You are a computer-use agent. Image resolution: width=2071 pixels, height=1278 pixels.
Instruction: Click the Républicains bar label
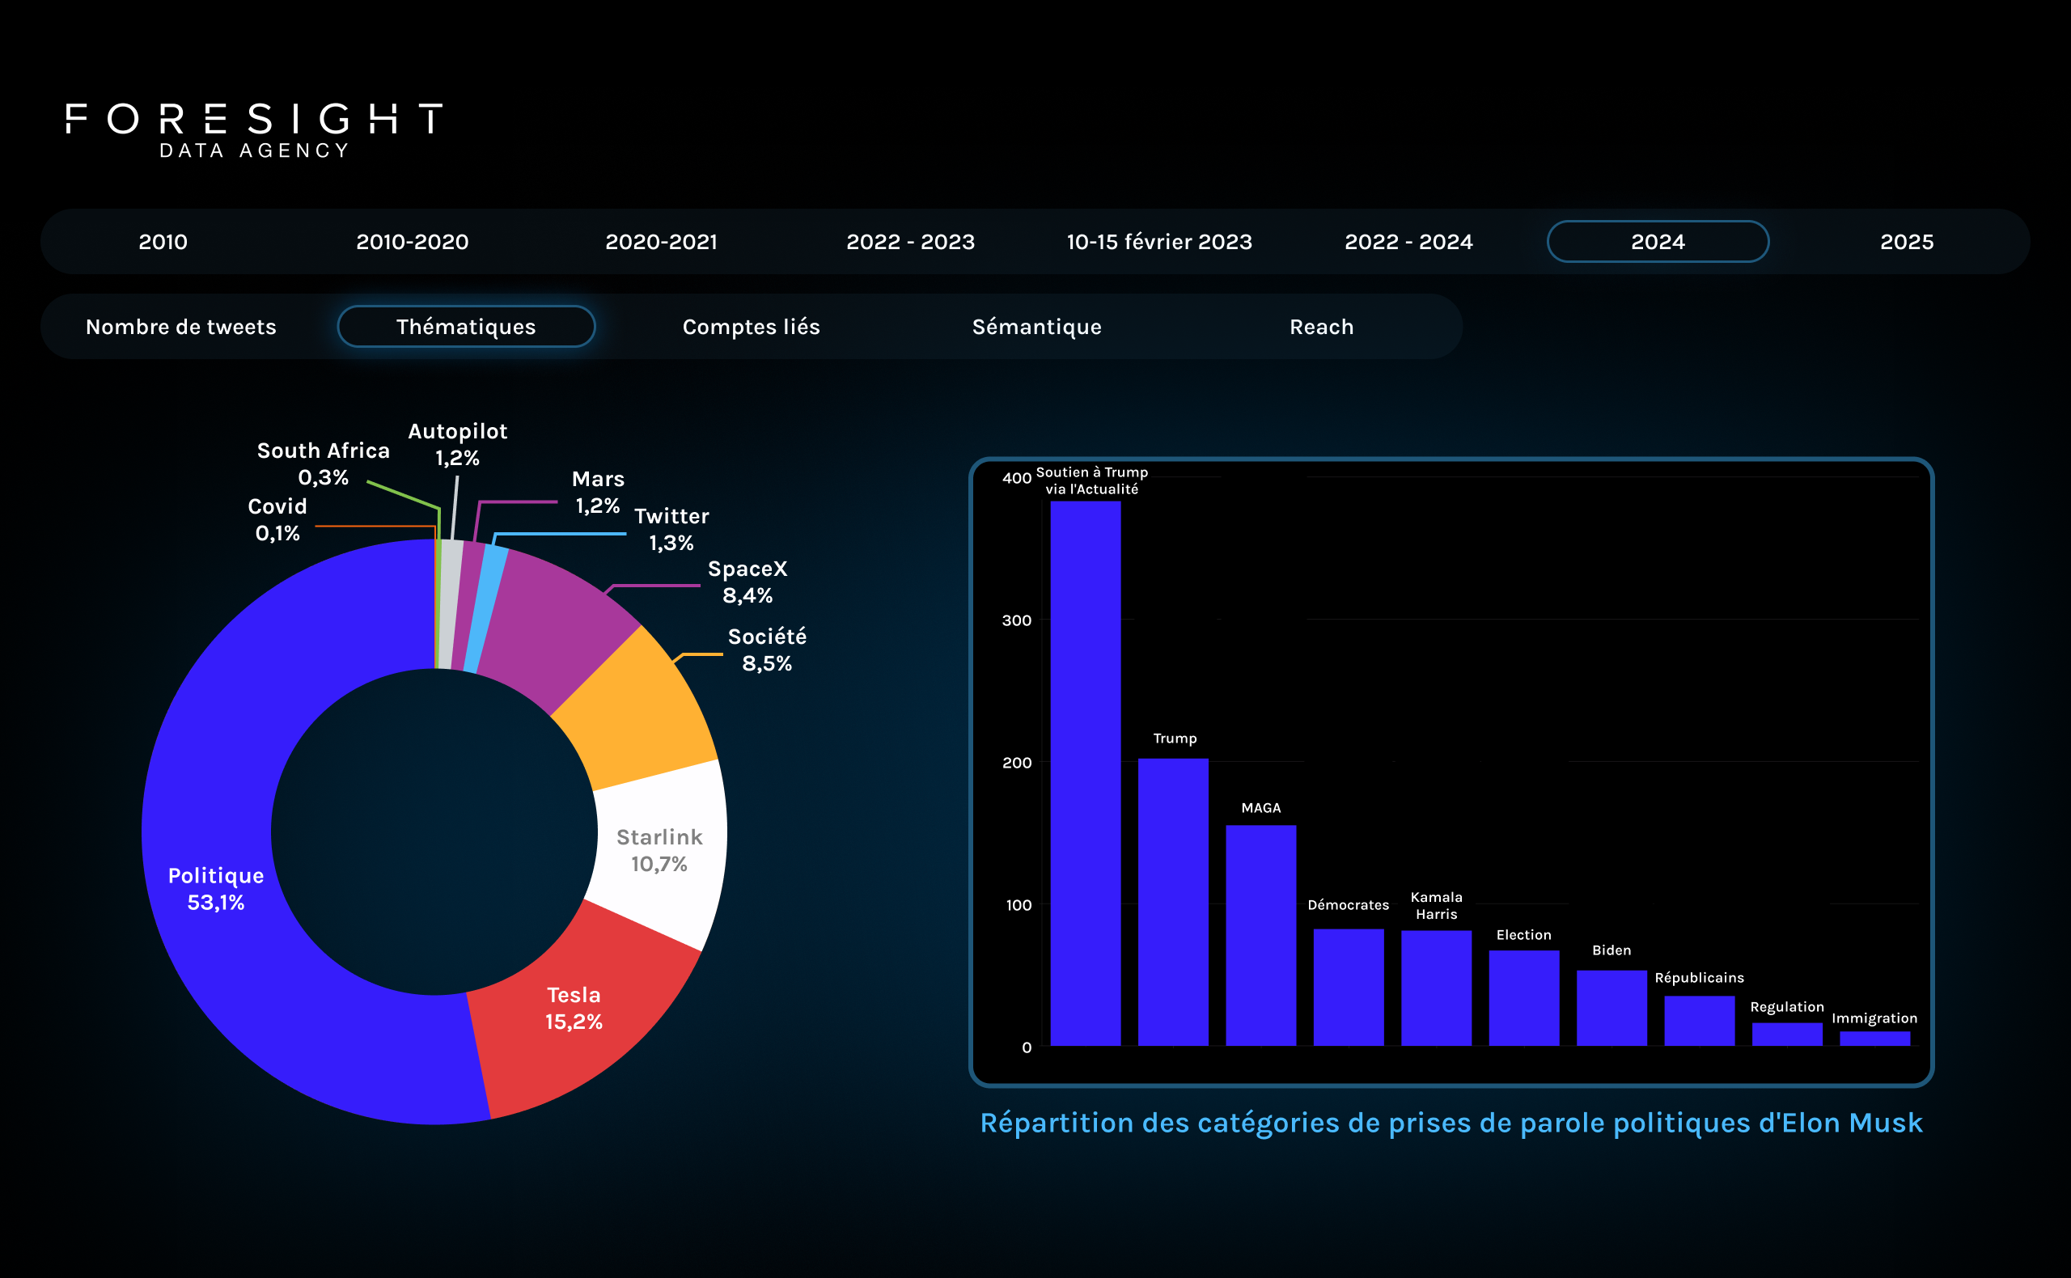click(1699, 978)
